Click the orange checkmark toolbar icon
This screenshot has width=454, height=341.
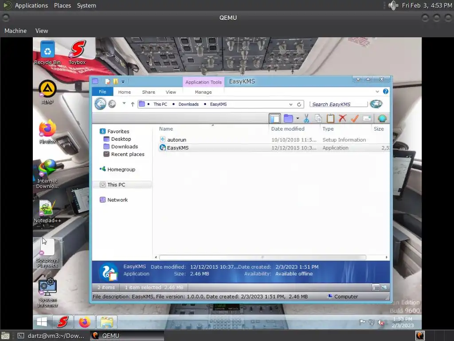pyautogui.click(x=355, y=118)
